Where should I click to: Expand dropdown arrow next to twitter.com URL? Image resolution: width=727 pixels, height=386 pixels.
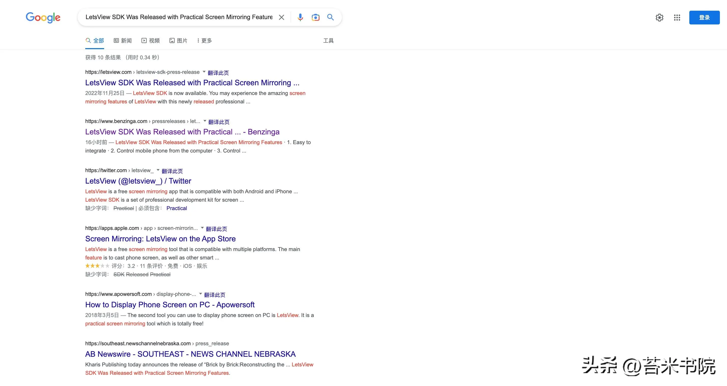pyautogui.click(x=158, y=170)
